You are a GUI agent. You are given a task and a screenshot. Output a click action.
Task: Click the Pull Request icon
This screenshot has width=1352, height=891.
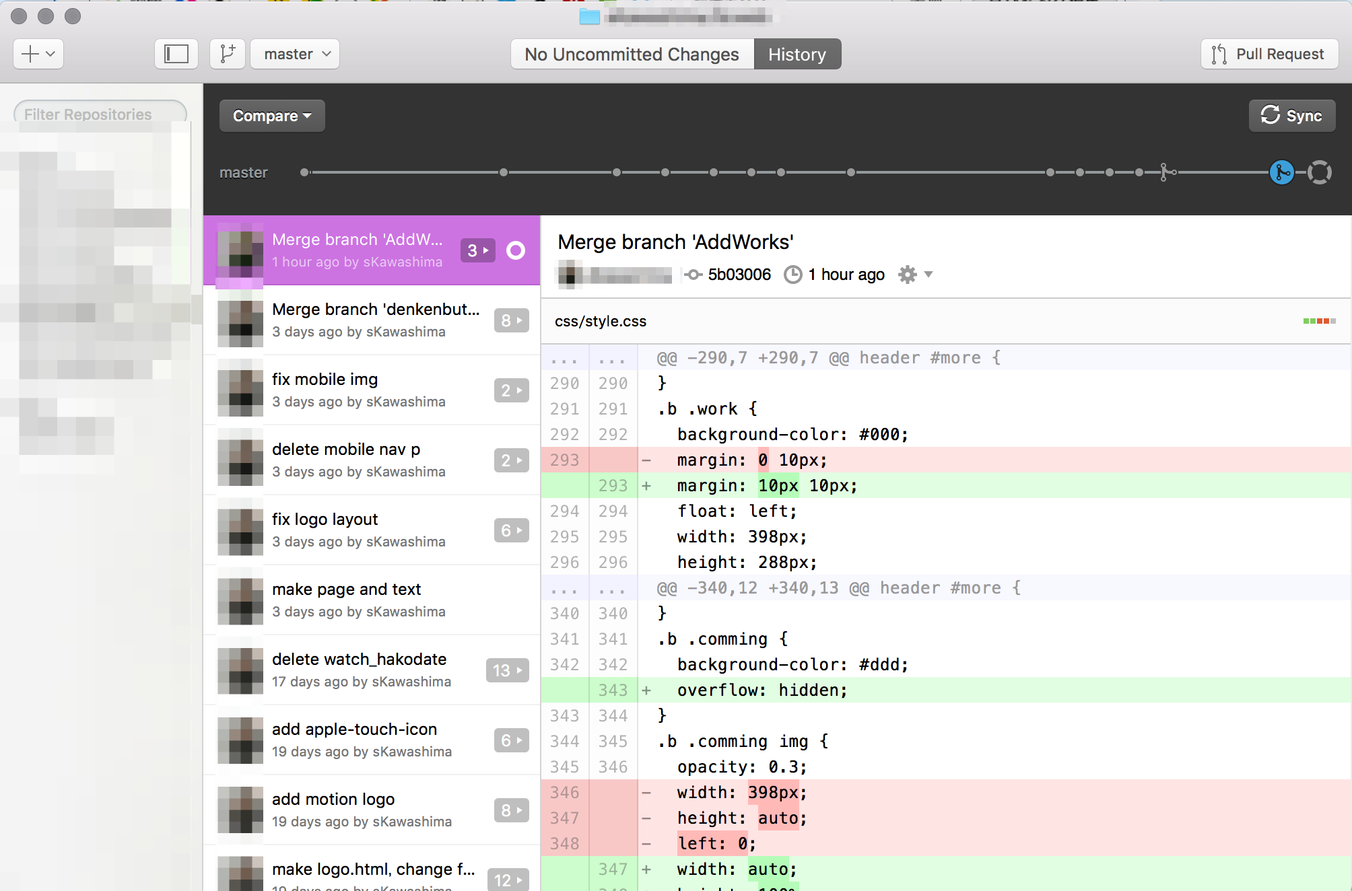1219,52
